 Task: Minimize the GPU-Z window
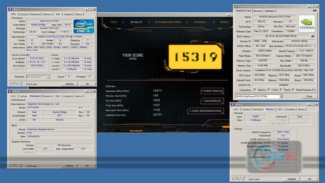tap(309, 7)
